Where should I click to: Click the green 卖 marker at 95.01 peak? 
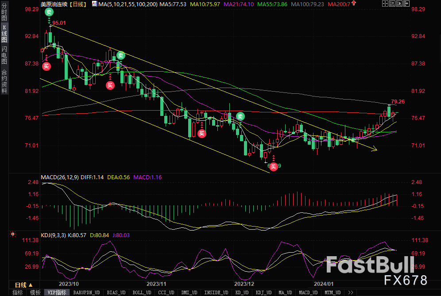click(x=50, y=12)
